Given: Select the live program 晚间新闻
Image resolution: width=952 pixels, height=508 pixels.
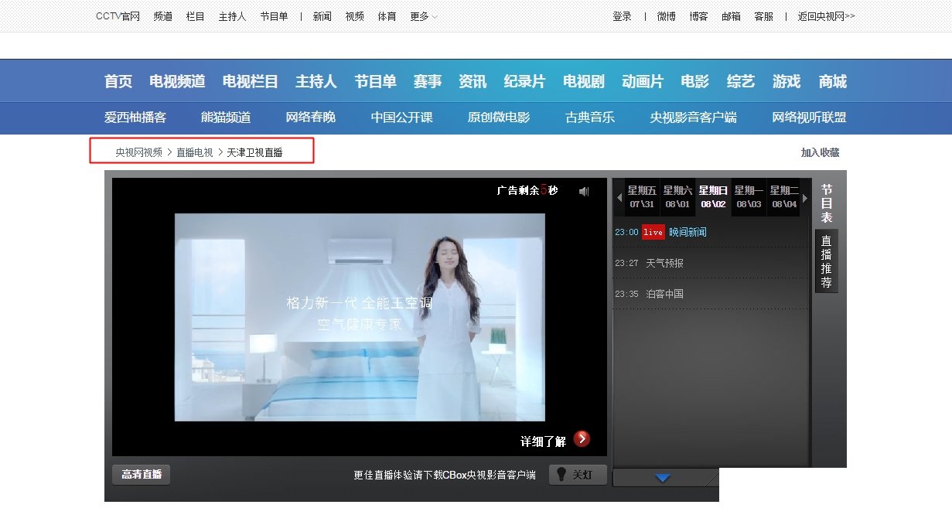Looking at the screenshot, I should tap(687, 232).
